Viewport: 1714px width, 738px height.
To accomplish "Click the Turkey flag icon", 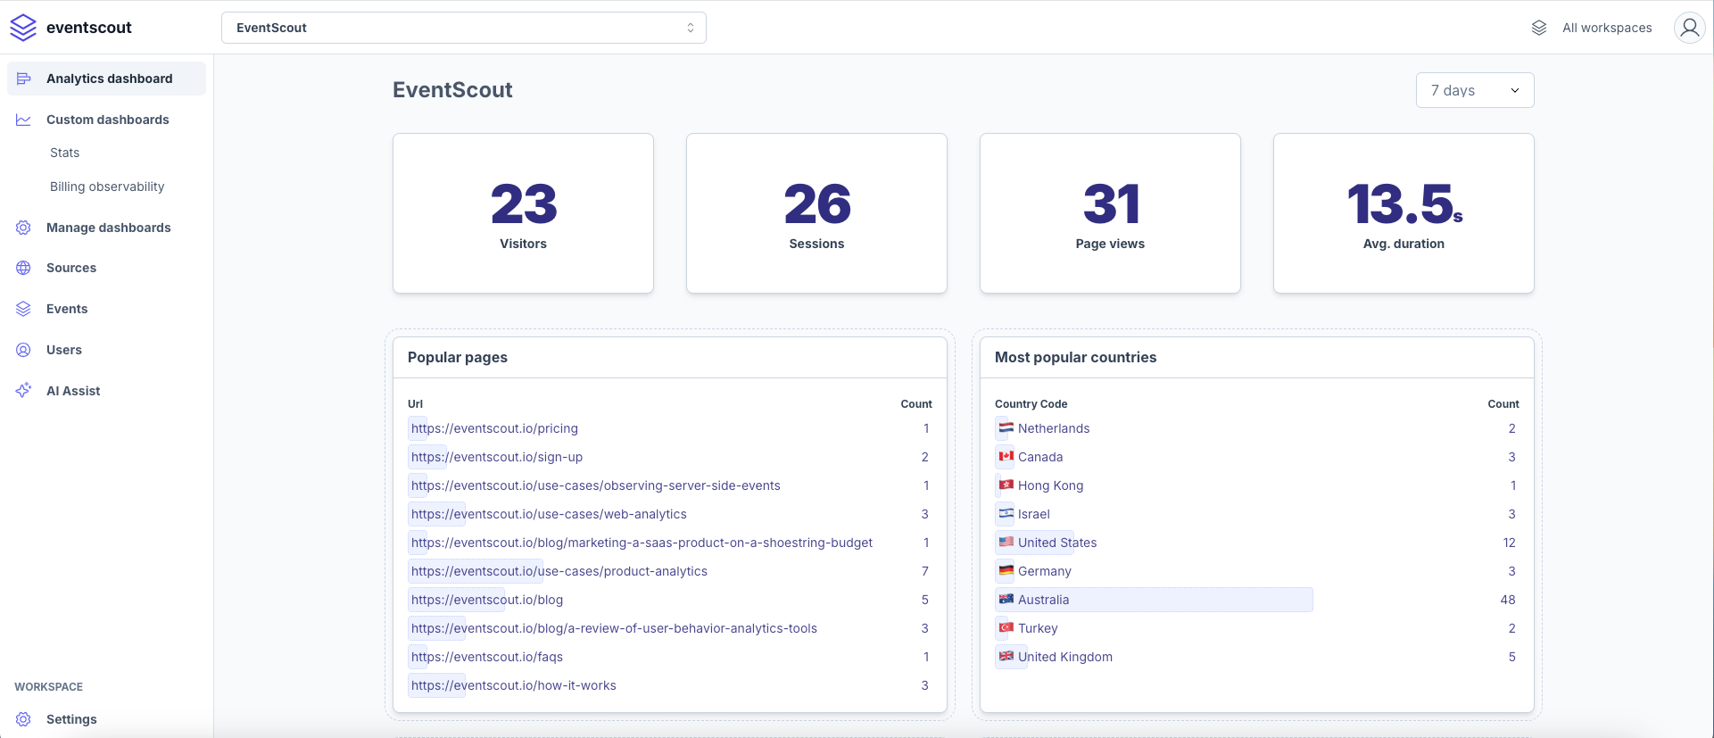I will tap(1006, 627).
